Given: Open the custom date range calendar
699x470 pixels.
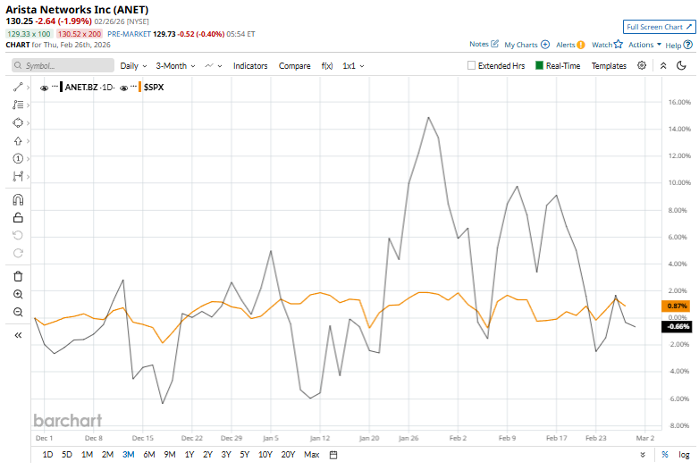Looking at the screenshot, I should coord(333,455).
